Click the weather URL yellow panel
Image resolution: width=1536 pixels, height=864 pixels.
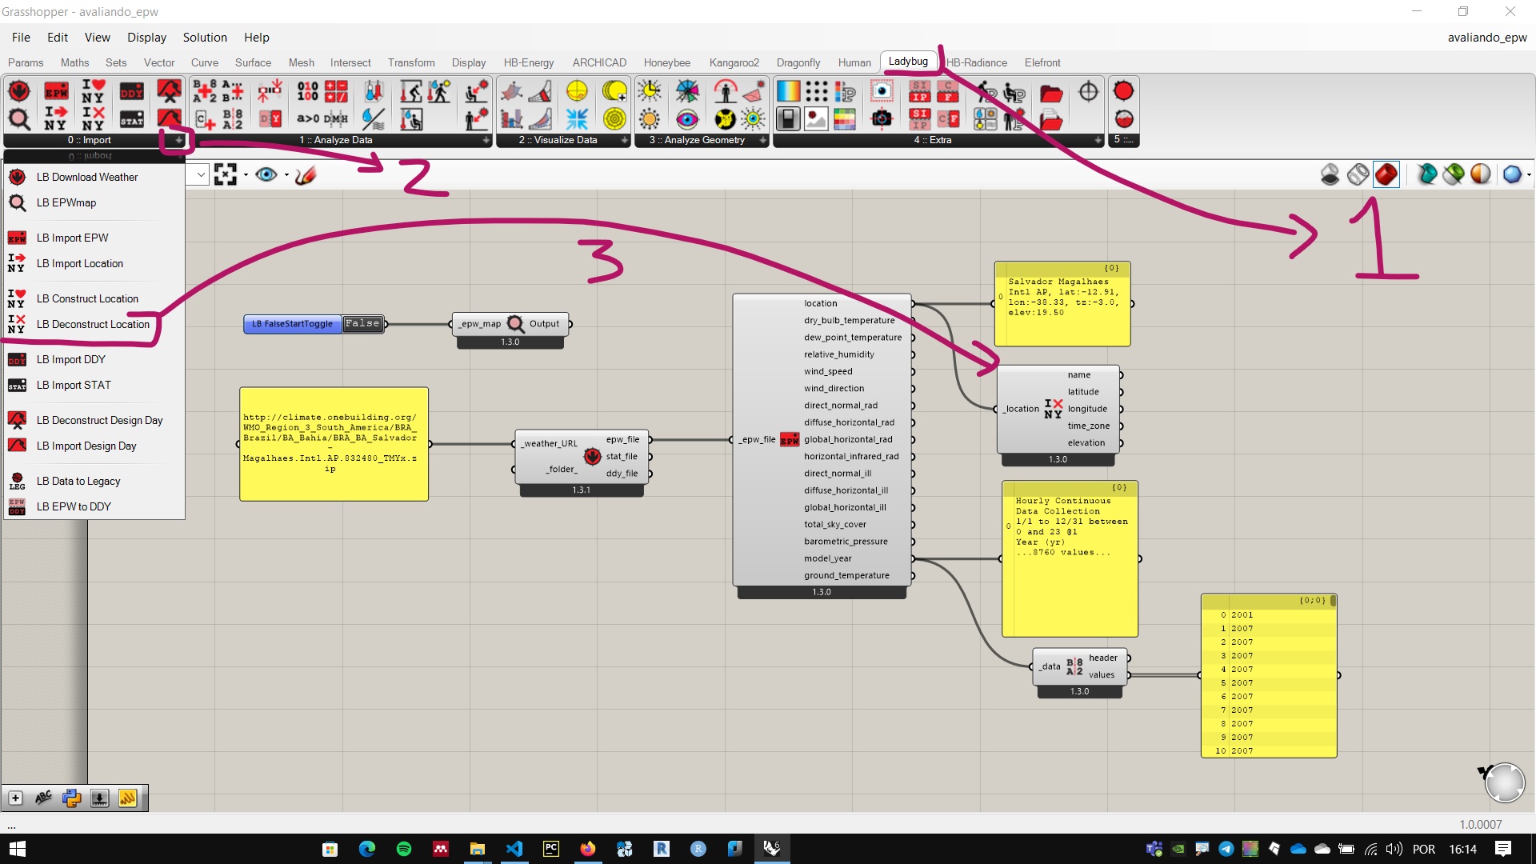tap(334, 444)
